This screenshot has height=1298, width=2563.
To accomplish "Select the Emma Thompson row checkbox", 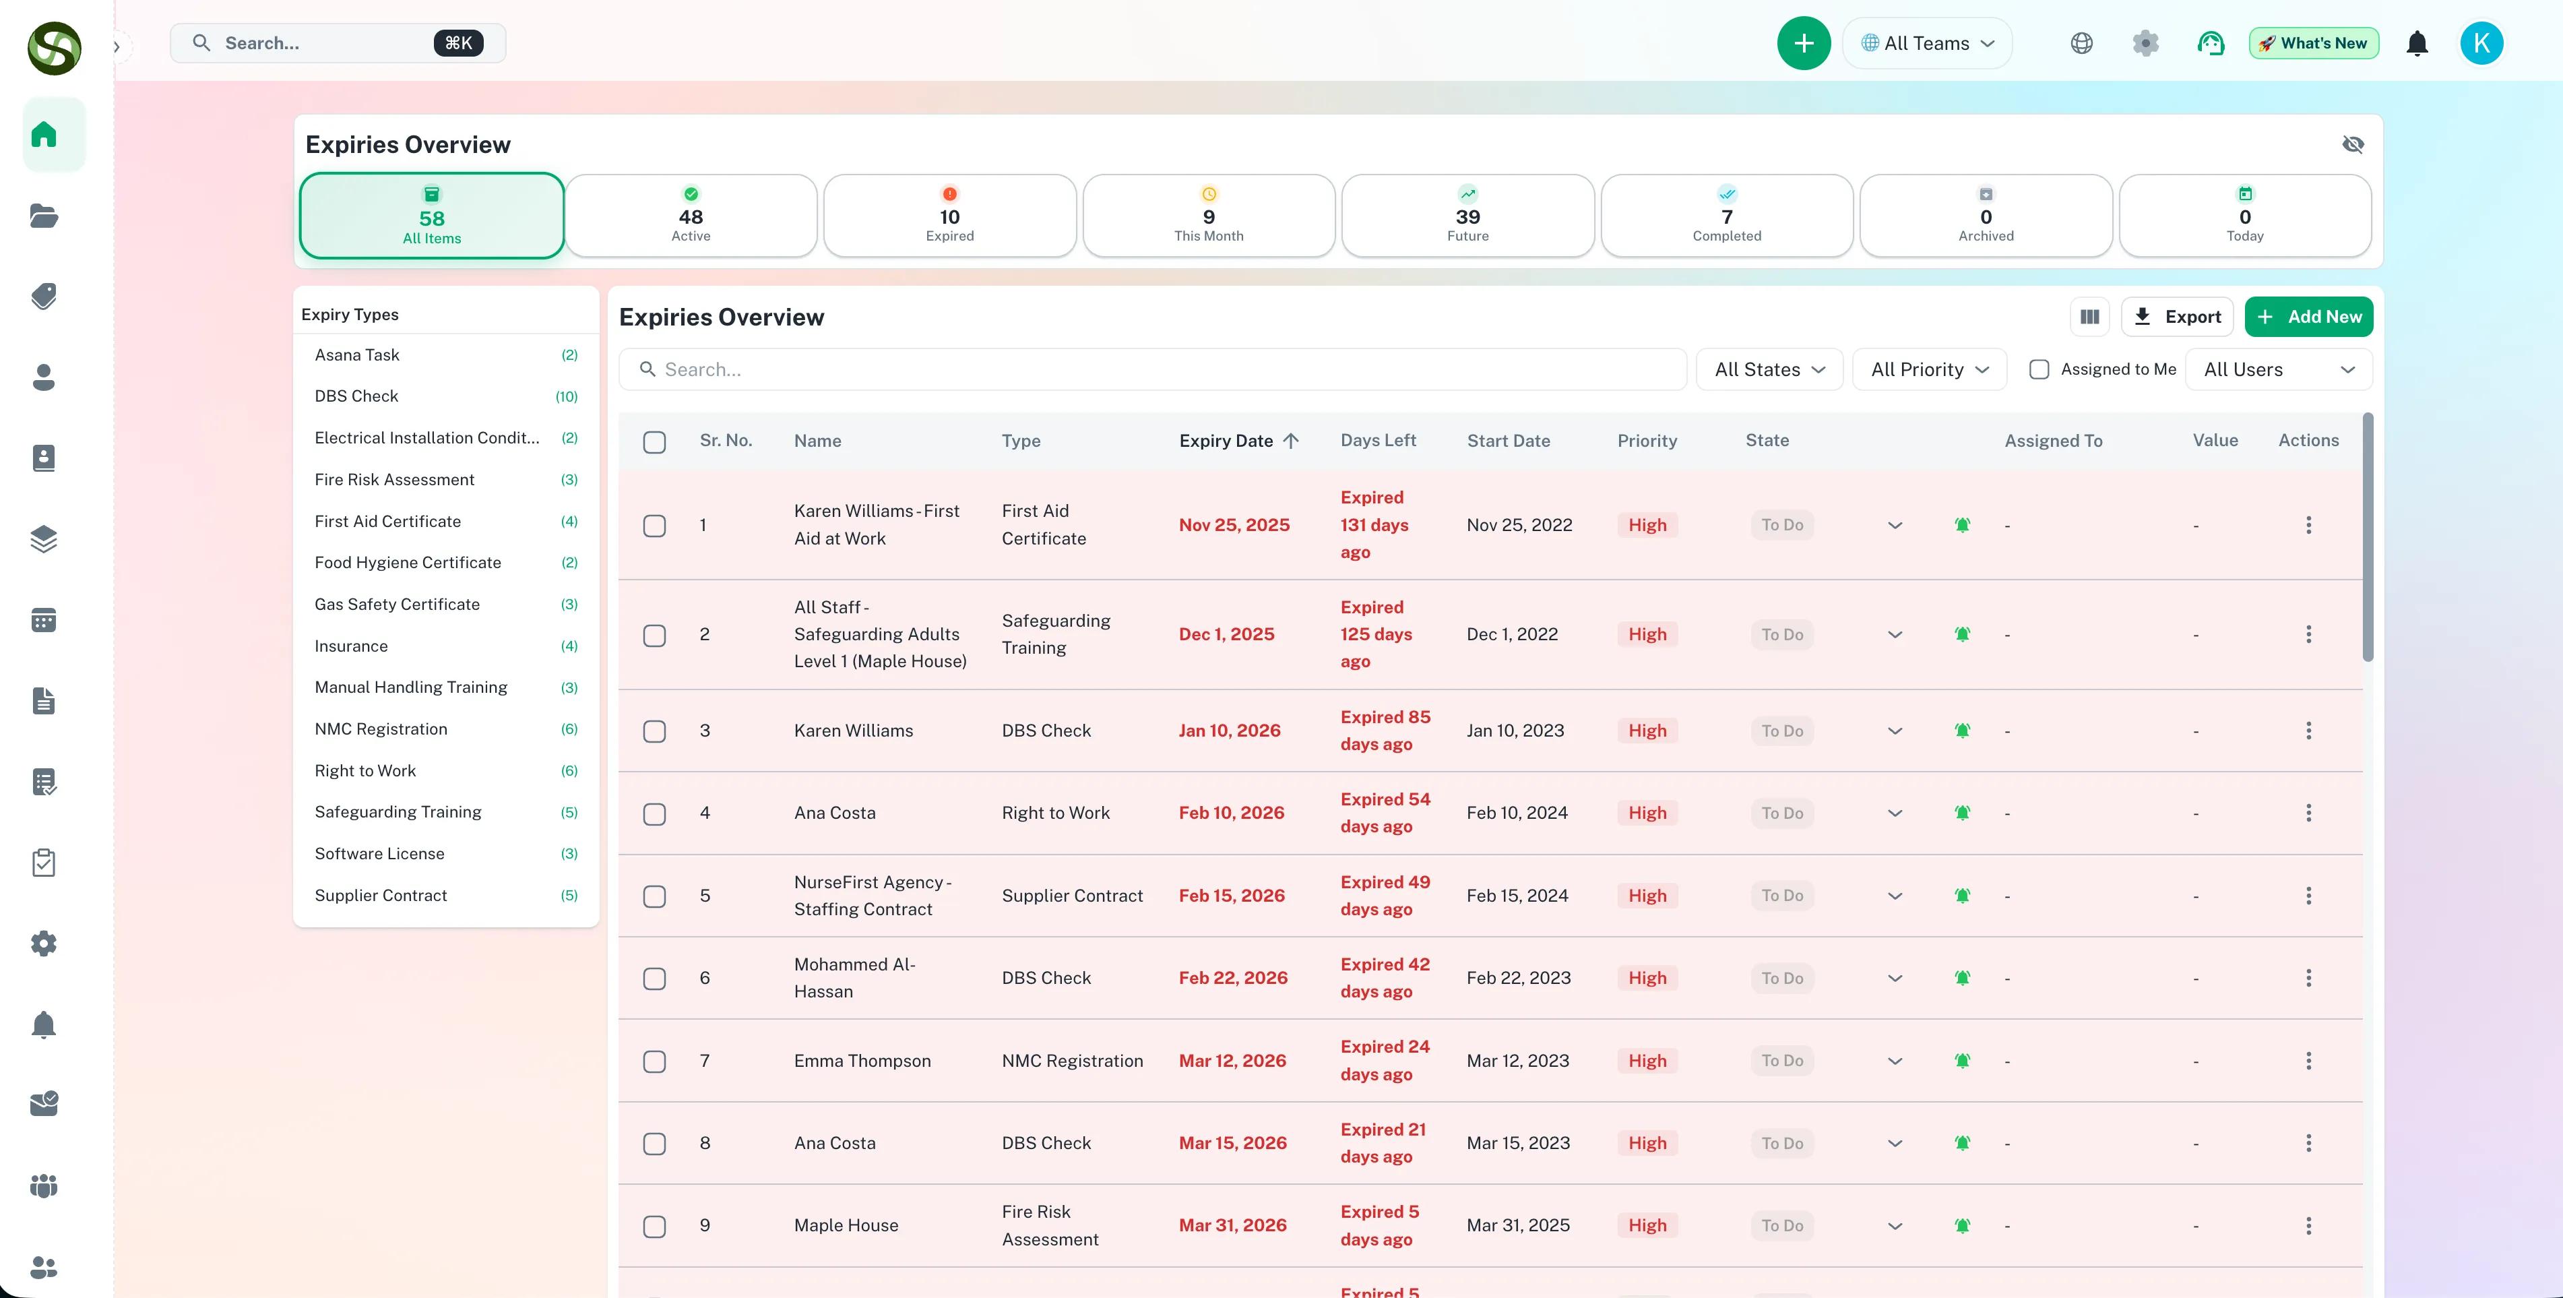I will pos(654,1061).
